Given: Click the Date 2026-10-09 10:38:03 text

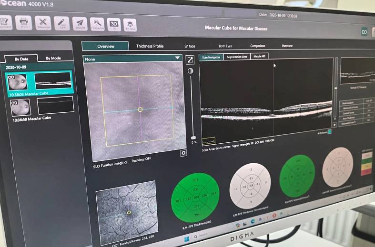Looking at the screenshot, I should pos(278,15).
